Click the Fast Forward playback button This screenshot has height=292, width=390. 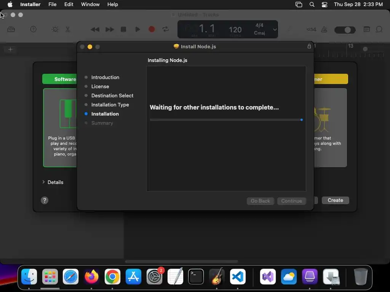tap(109, 30)
